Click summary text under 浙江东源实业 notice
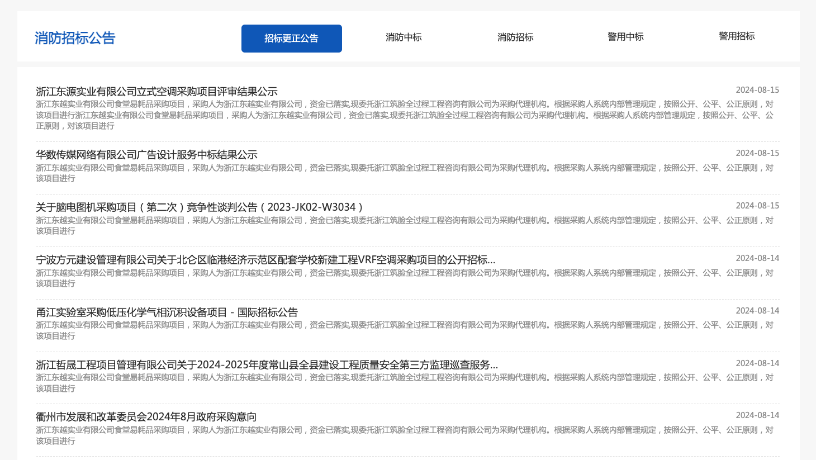 coord(405,115)
